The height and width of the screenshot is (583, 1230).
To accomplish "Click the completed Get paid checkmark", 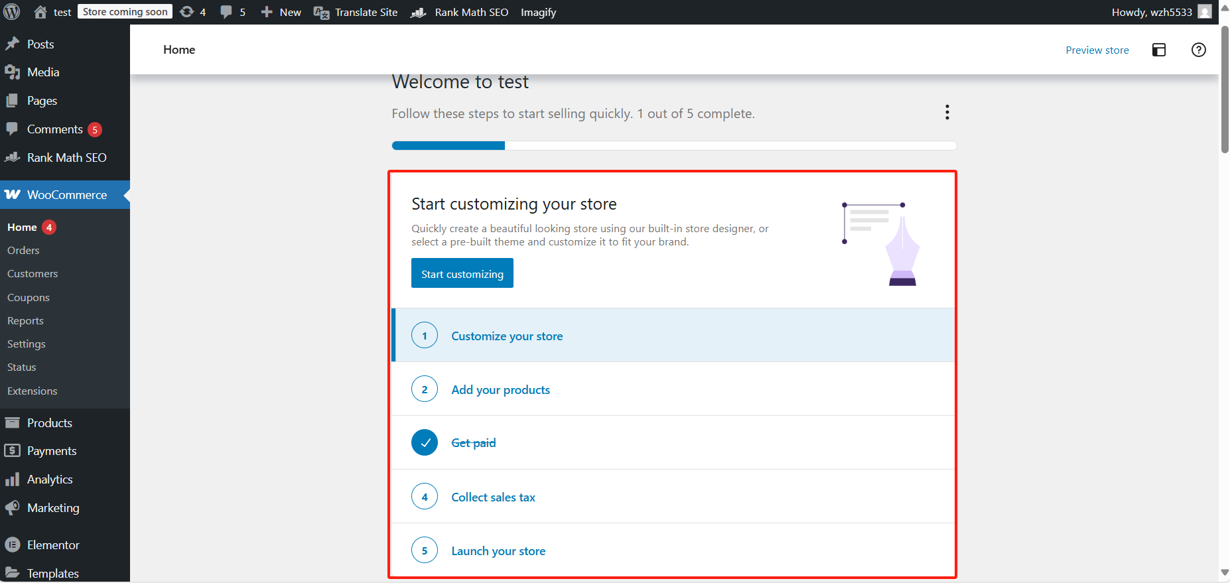I will pos(425,442).
